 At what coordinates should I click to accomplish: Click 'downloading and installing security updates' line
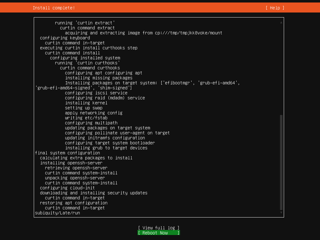pyautogui.click(x=94, y=193)
